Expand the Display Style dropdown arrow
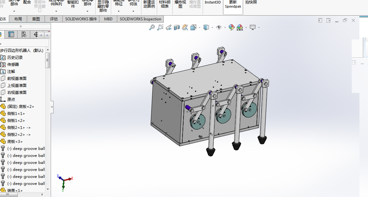 pos(213,28)
